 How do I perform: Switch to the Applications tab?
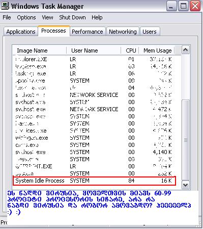[x=21, y=32]
